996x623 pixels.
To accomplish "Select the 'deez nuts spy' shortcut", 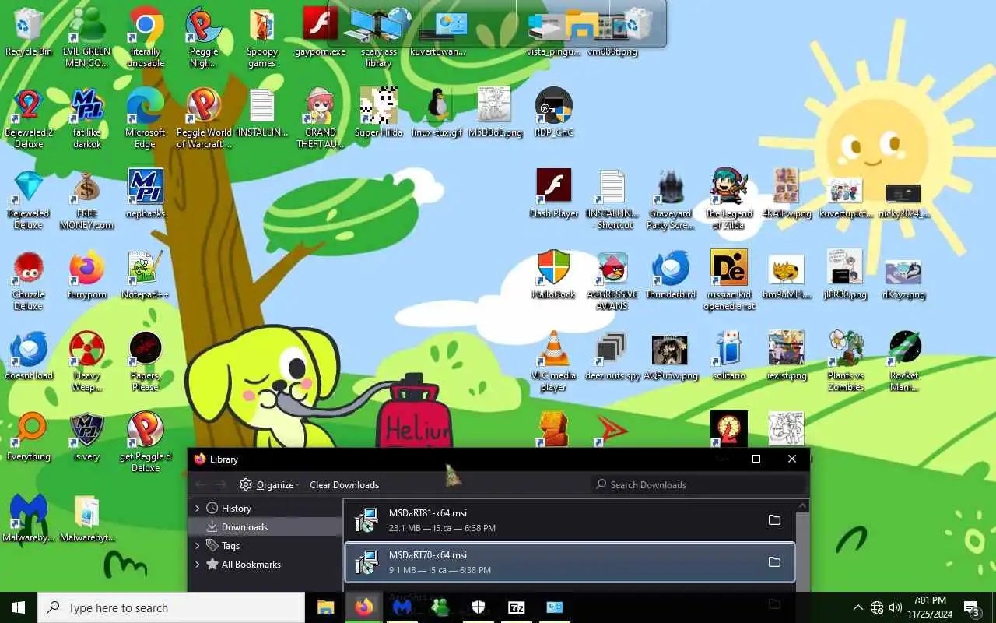I will [x=612, y=355].
